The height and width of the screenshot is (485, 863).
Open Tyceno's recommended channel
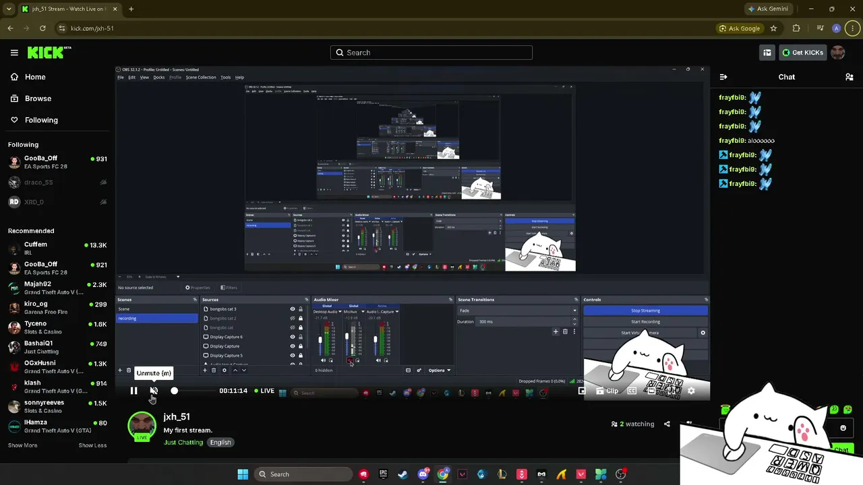click(x=57, y=327)
